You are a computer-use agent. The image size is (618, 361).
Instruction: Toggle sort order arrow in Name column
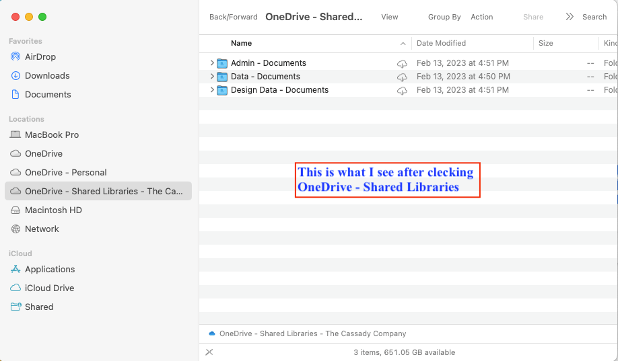click(x=403, y=44)
